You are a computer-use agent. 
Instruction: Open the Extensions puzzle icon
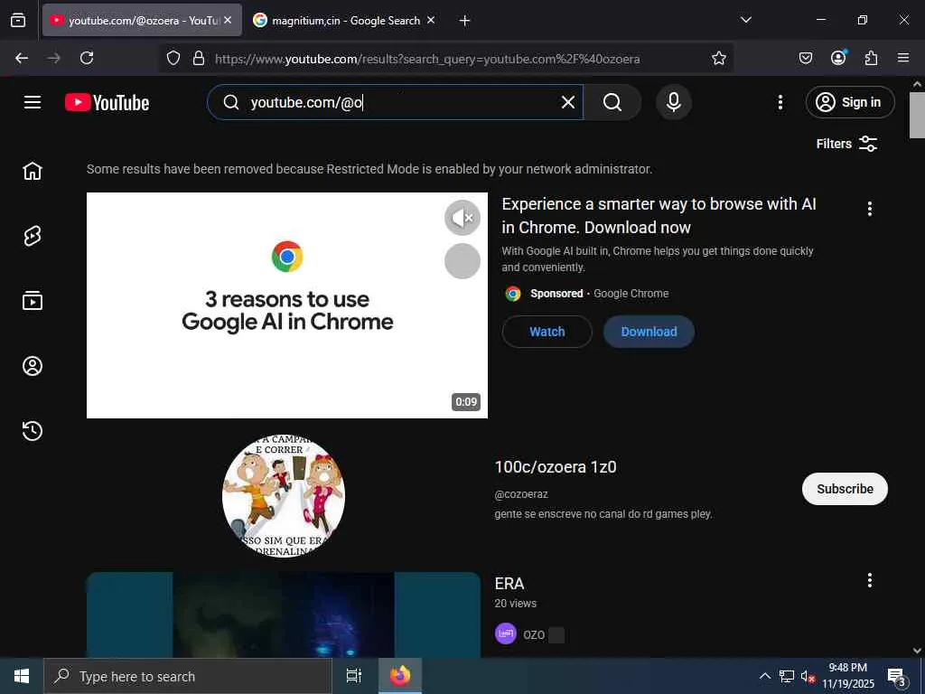click(871, 58)
